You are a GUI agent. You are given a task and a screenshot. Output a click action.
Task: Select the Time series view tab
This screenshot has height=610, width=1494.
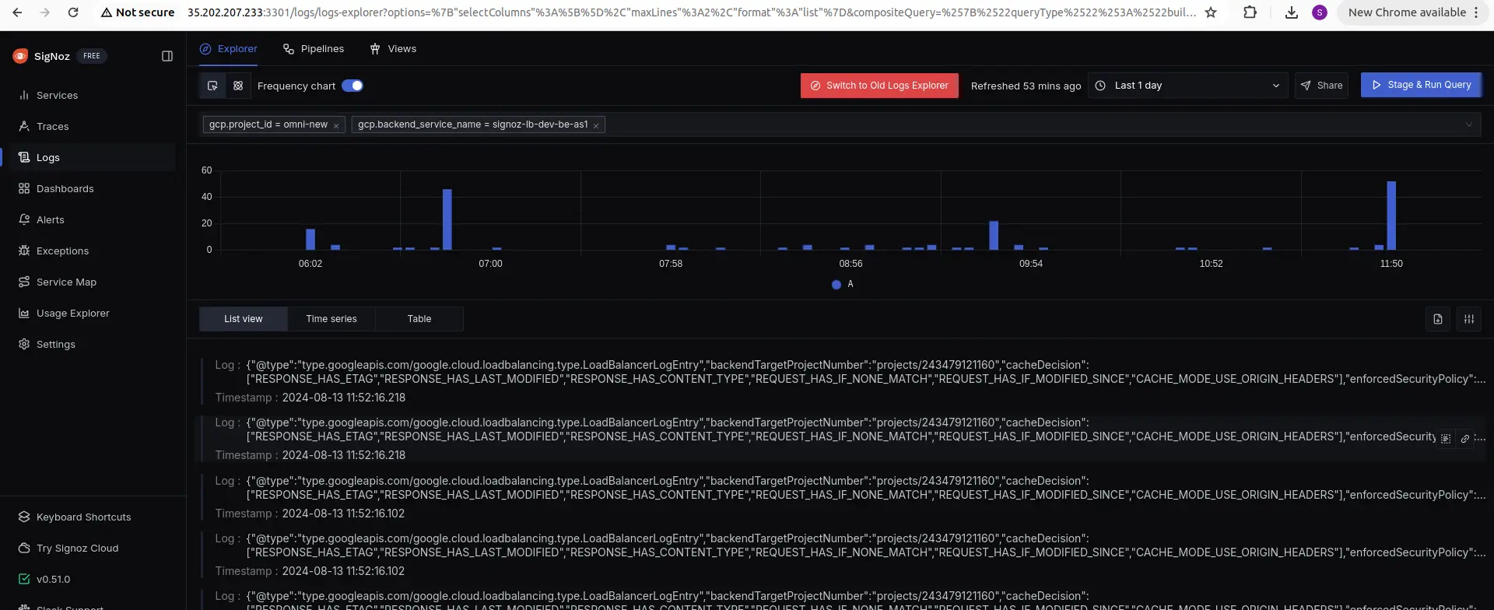[331, 319]
